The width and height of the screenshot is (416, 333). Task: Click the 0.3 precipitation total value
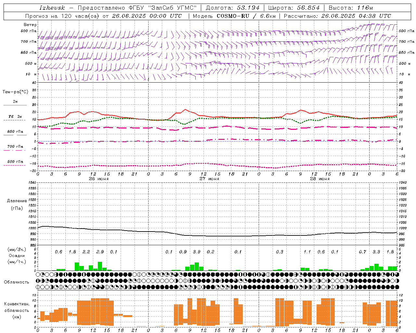click(279, 252)
